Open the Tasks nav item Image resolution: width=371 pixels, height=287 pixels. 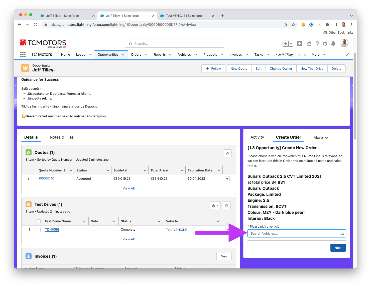pos(259,55)
